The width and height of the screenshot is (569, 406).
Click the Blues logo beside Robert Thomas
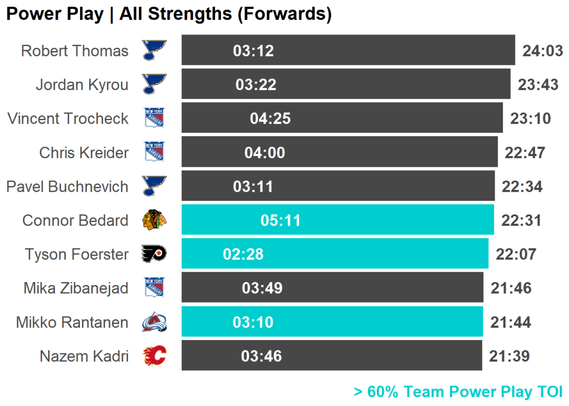pyautogui.click(x=154, y=51)
